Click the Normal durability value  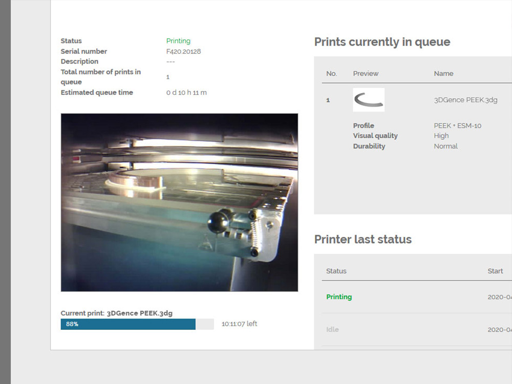[445, 146]
